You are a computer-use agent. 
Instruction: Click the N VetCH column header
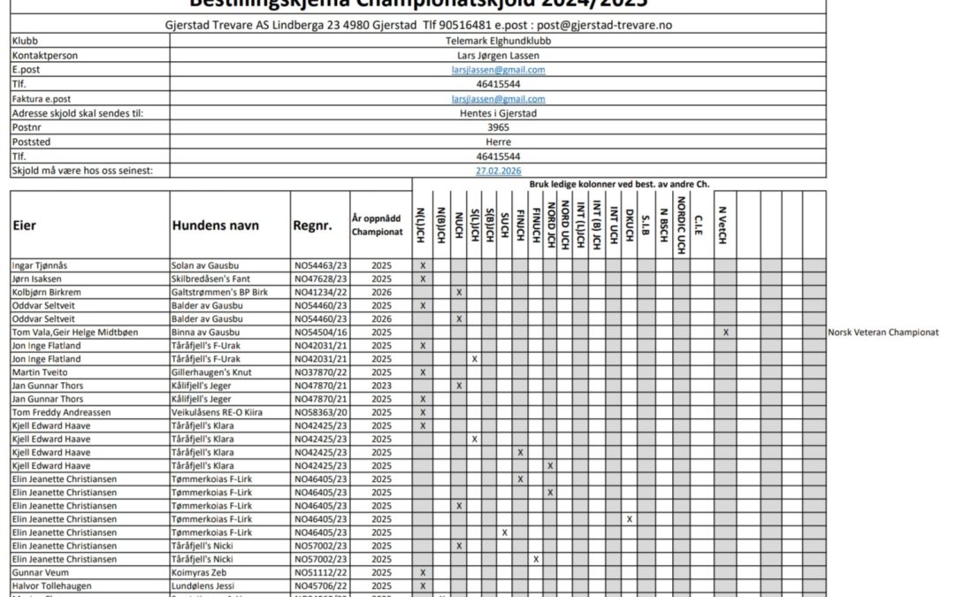[722, 225]
